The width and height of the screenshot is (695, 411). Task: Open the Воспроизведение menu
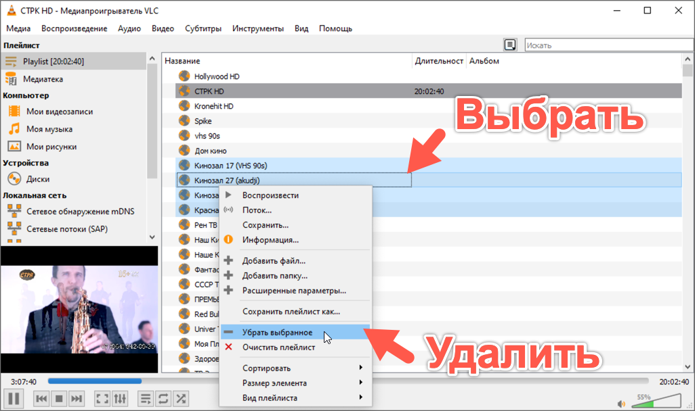point(74,28)
